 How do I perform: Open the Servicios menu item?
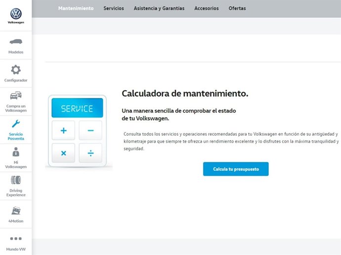click(x=114, y=8)
